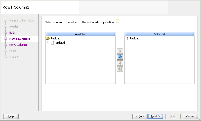The height and width of the screenshot is (121, 201).
Task: Go to the Body wizard step
Action: (x=12, y=33)
